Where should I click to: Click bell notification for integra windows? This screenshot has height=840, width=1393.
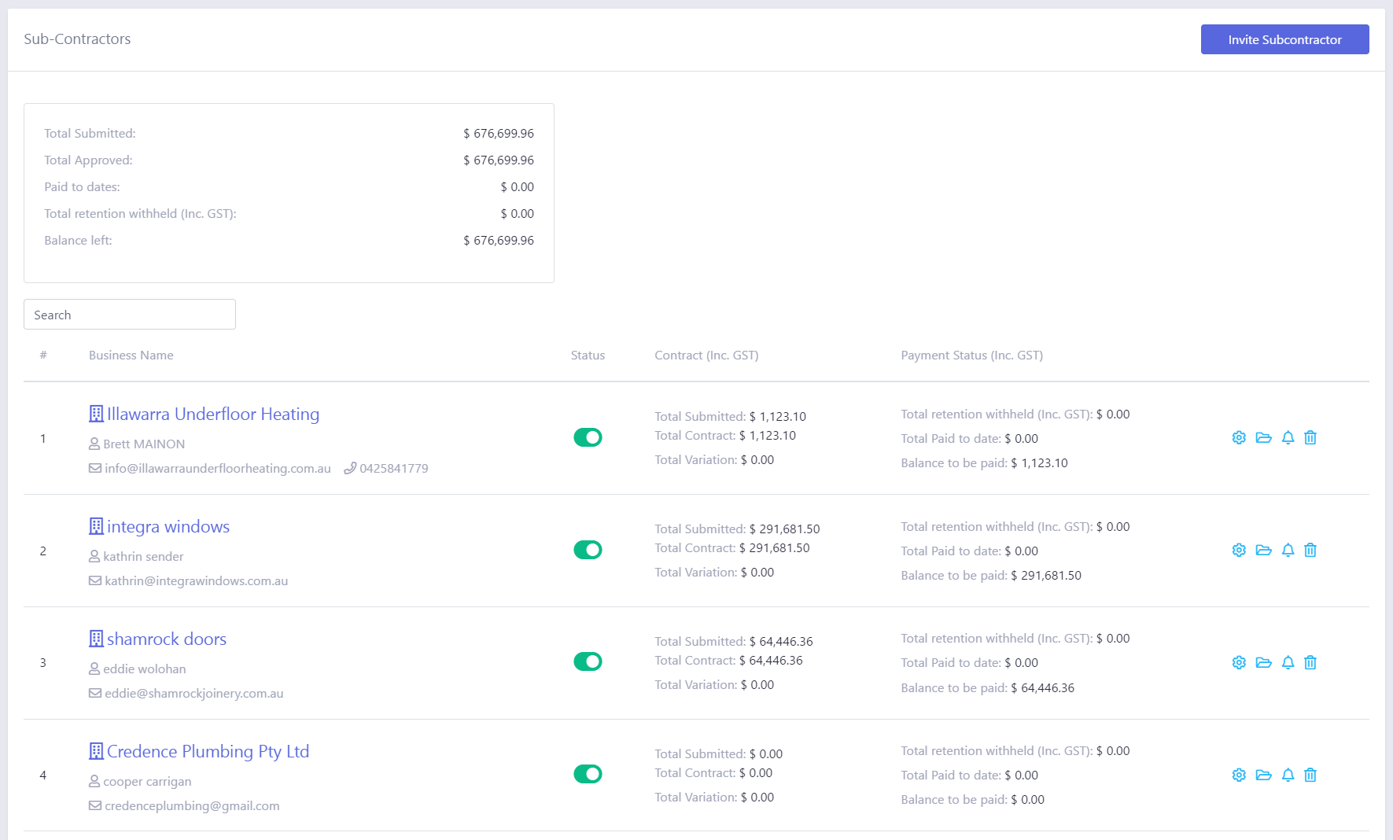pos(1288,551)
